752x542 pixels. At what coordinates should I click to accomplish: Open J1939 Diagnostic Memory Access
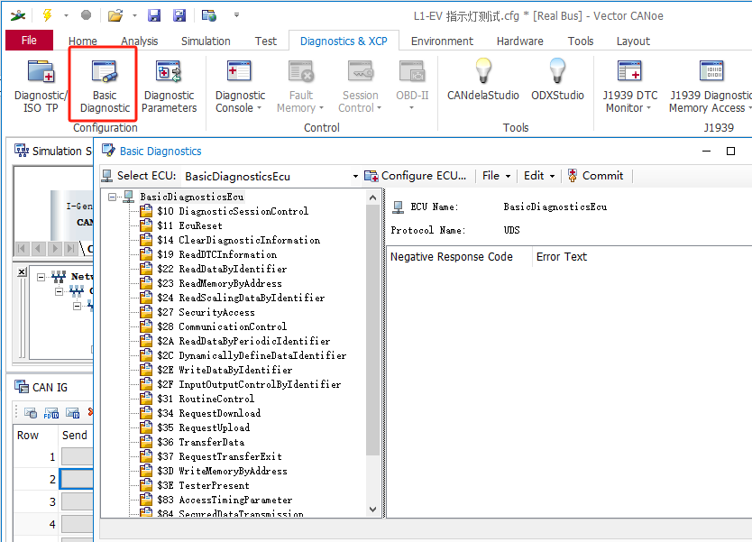711,87
